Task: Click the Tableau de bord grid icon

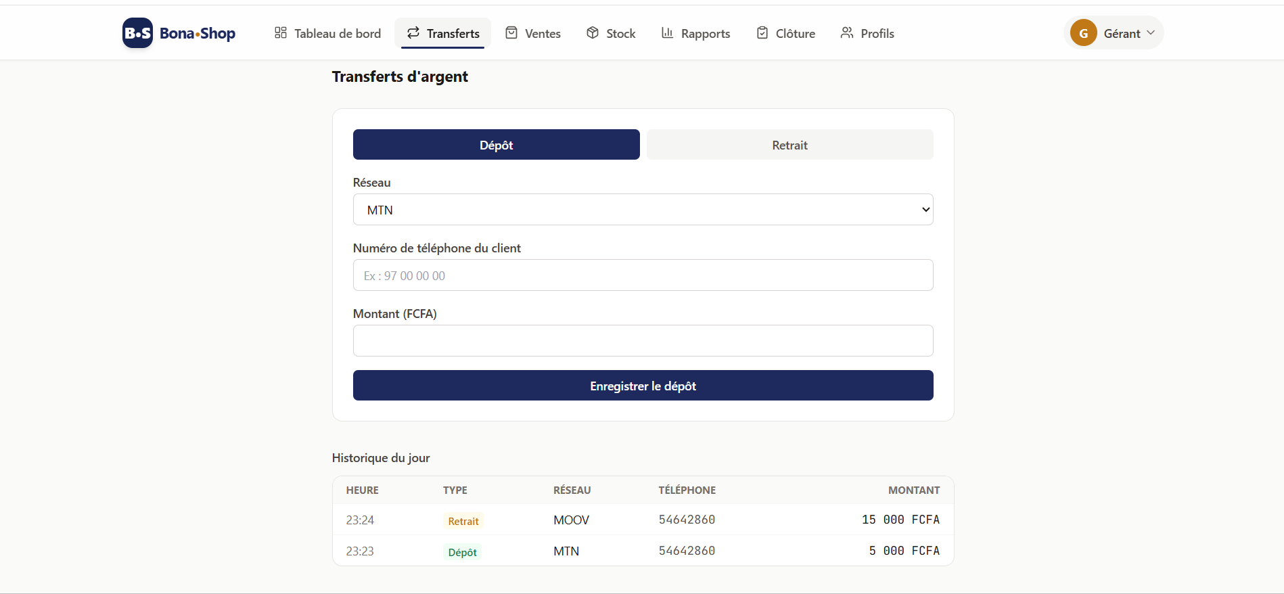Action: click(x=281, y=33)
